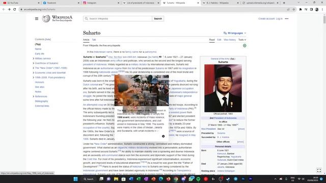Switch to List of presidents of Indonesia tab
The image size is (326, 183).
141,3
